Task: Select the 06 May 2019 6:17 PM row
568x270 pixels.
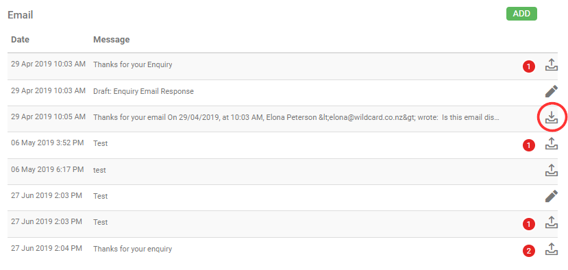Action: (x=282, y=171)
